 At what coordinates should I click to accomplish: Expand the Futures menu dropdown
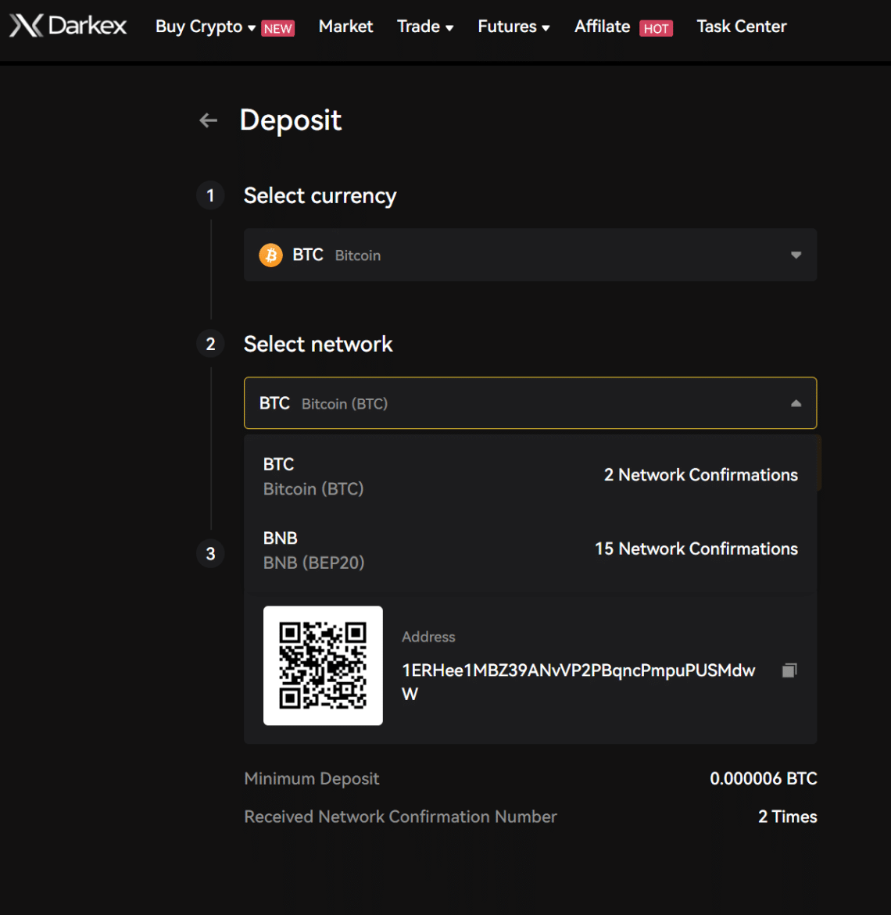tap(513, 26)
